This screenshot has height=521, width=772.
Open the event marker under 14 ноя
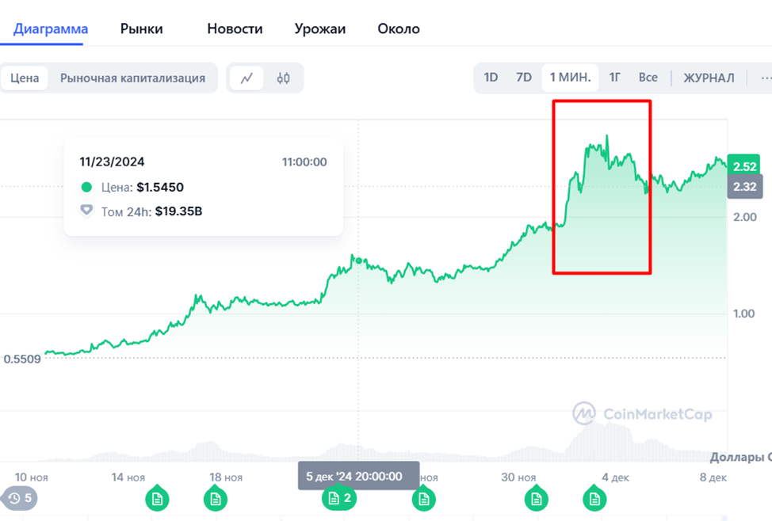pyautogui.click(x=157, y=499)
